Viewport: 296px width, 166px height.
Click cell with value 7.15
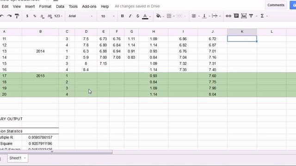(x=103, y=64)
